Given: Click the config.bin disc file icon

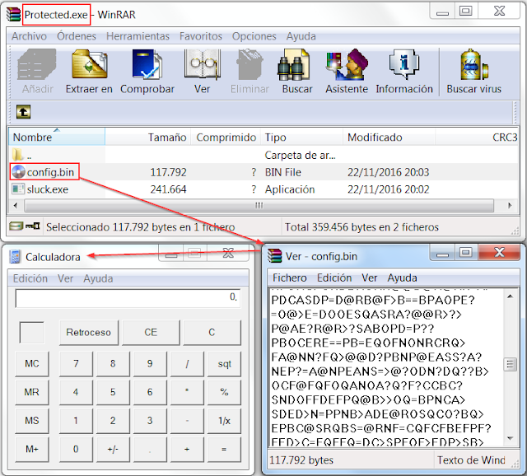Looking at the screenshot, I should pos(18,172).
